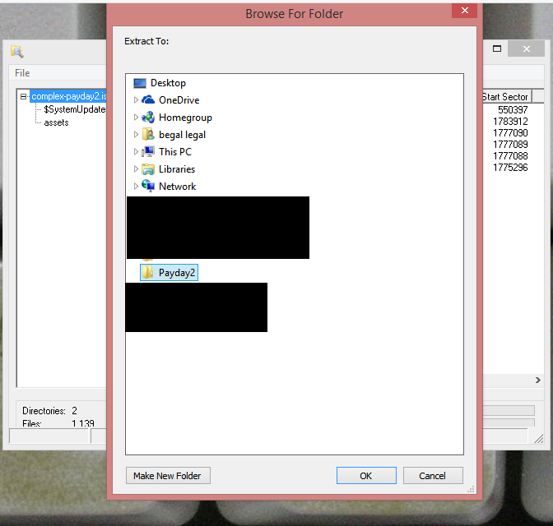Create a folder with Make New Folder
Screen dimensions: 553x526
click(168, 476)
